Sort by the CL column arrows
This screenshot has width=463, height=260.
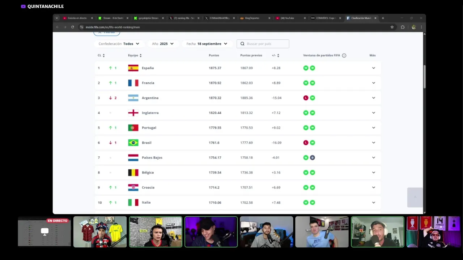pos(103,56)
